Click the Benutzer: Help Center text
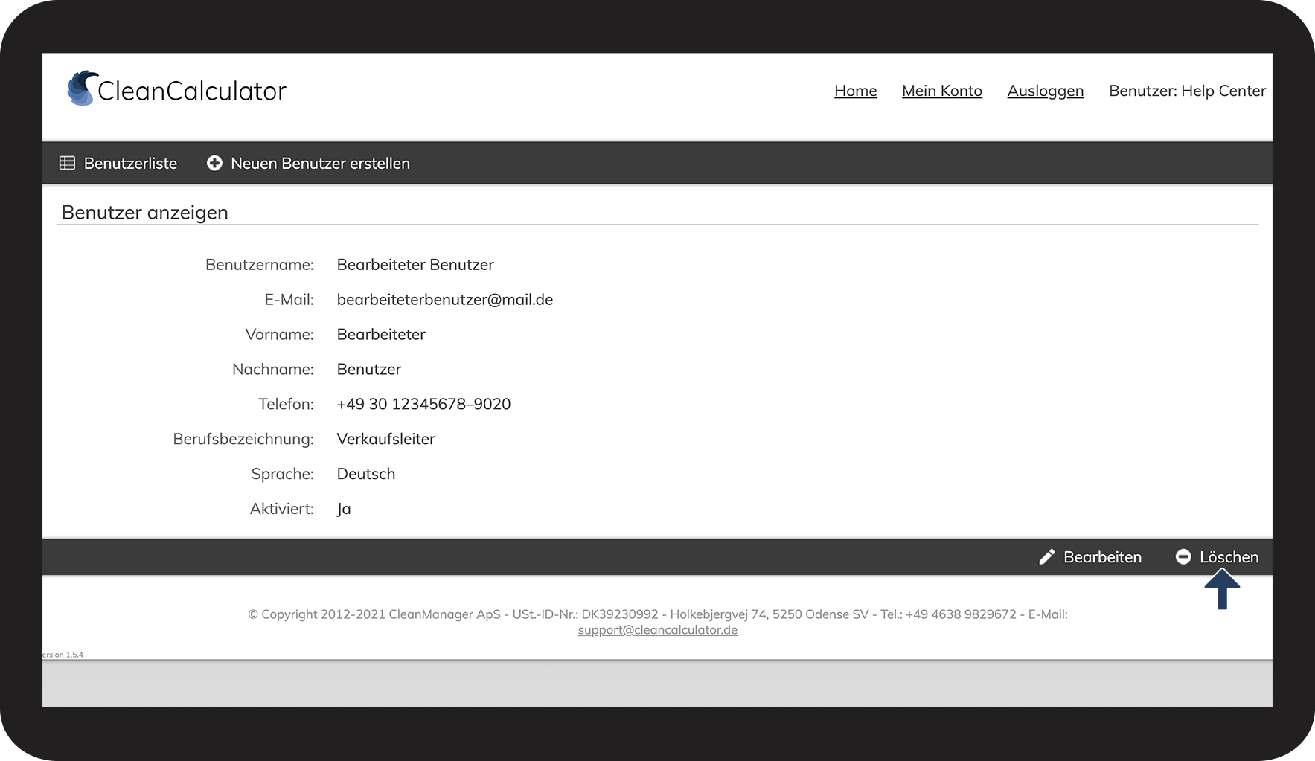The width and height of the screenshot is (1315, 761). coord(1187,91)
